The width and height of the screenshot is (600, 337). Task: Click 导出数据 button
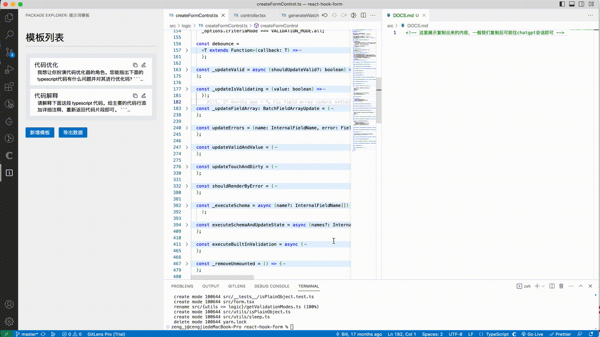tap(73, 132)
